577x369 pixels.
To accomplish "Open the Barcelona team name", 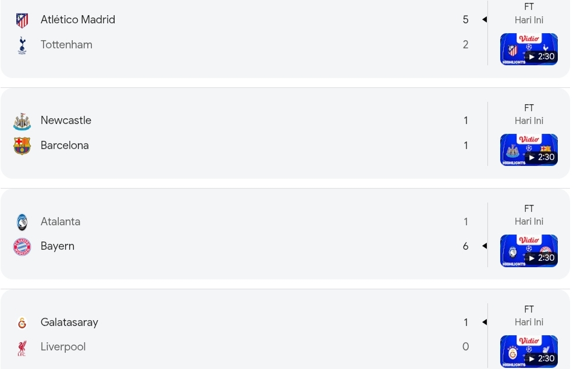I will (65, 146).
